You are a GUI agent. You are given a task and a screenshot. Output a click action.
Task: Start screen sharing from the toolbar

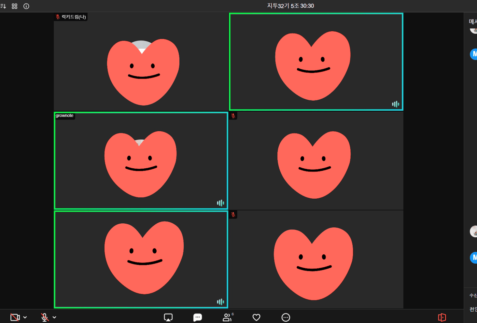coord(168,317)
